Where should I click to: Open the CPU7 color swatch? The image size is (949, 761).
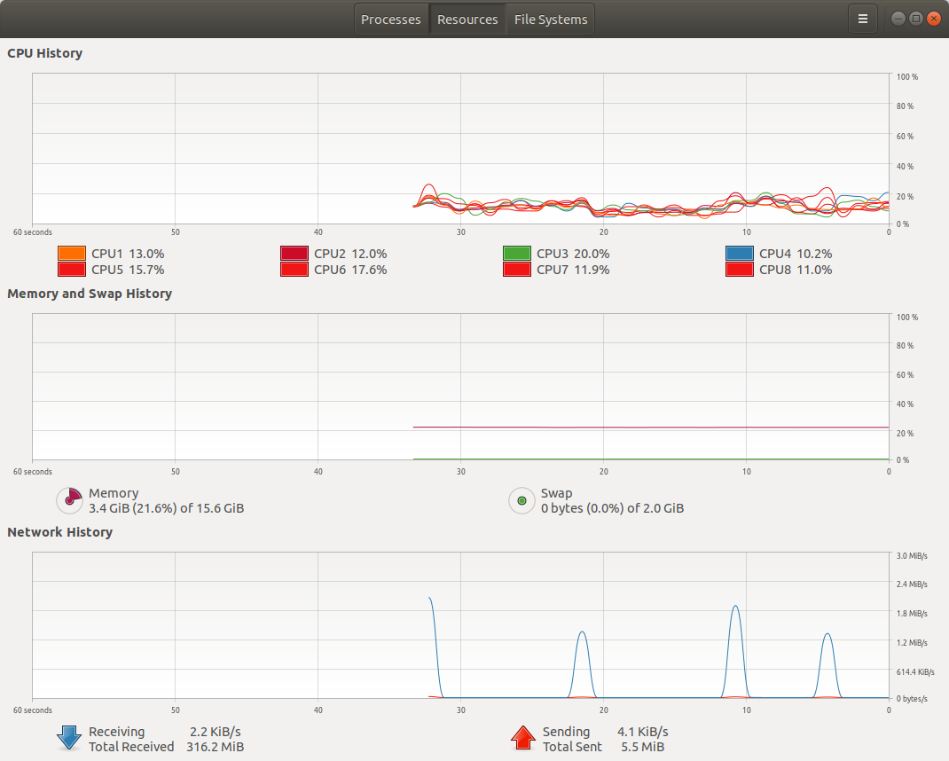[517, 270]
